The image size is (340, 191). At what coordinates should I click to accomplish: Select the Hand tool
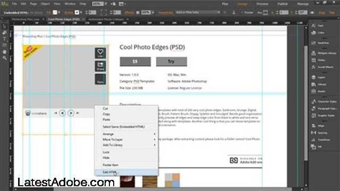4,52
